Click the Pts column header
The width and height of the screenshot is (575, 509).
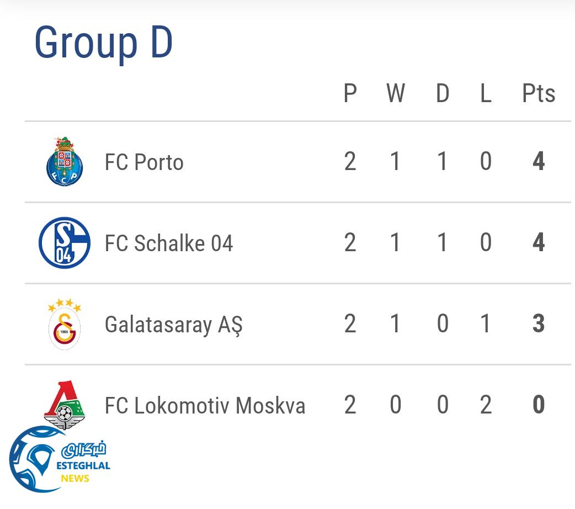[539, 94]
